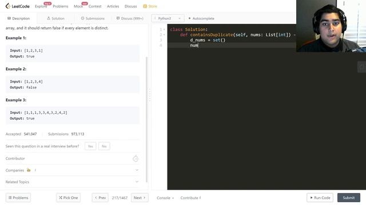This screenshot has height=205, width=366.
Task: Click the editor side tab icon at right edge
Action: 362,67
